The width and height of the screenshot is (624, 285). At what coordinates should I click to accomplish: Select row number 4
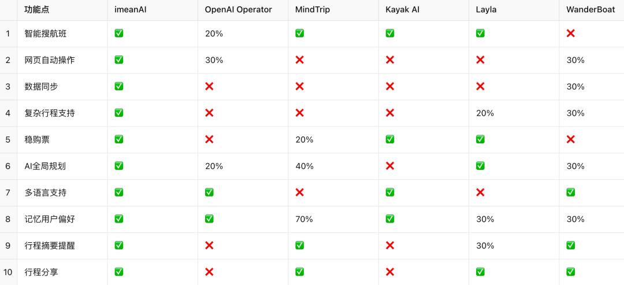pyautogui.click(x=8, y=113)
